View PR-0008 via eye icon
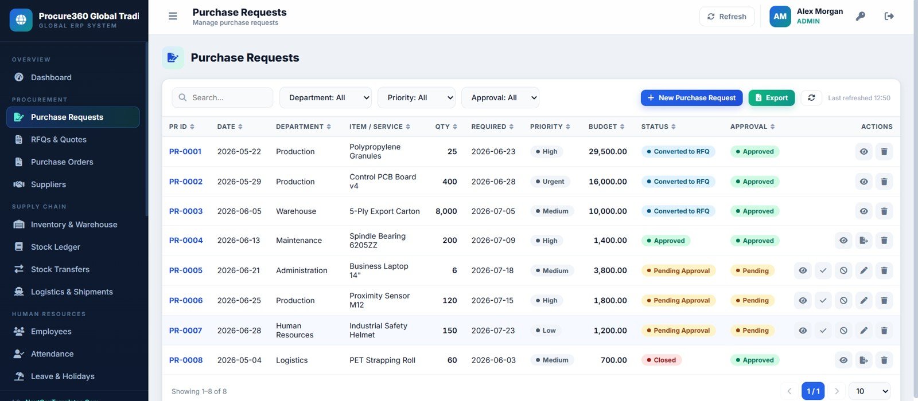This screenshot has width=918, height=401. coord(843,360)
